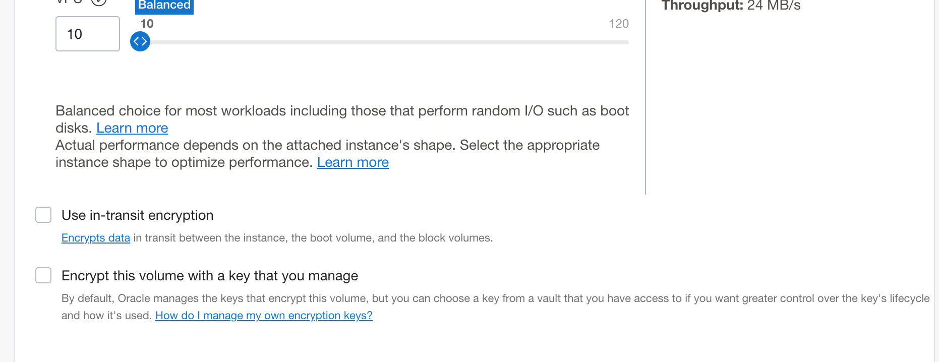Enable the Use in-transit encryption checkbox
The height and width of the screenshot is (362, 939).
43,215
